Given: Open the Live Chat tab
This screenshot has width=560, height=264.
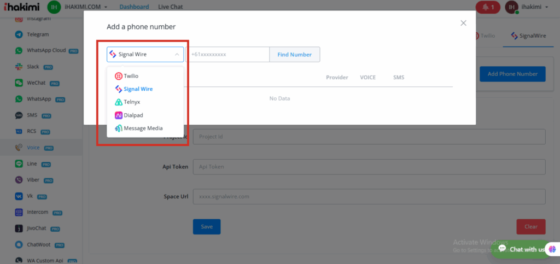Looking at the screenshot, I should click(x=170, y=7).
